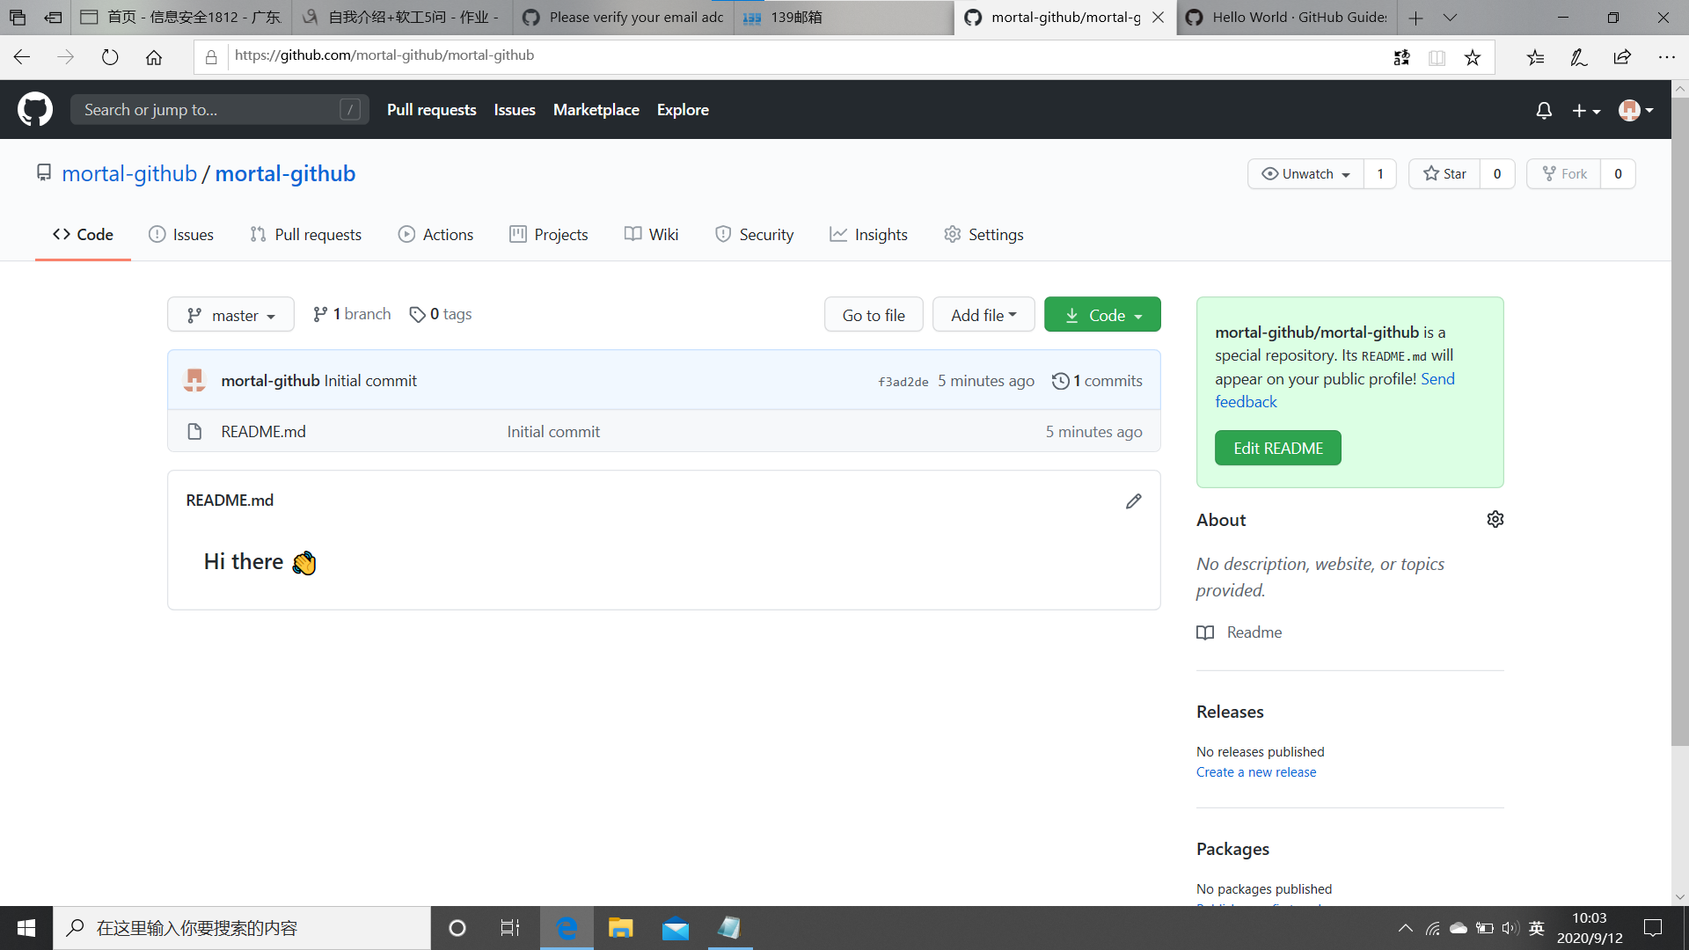The height and width of the screenshot is (950, 1689).
Task: Expand the Add file dropdown
Action: pos(983,315)
